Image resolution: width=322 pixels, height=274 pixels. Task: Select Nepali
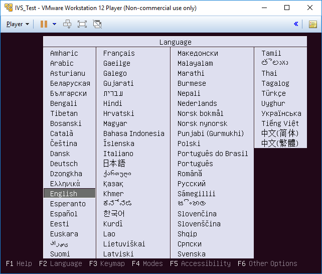coord(189,93)
